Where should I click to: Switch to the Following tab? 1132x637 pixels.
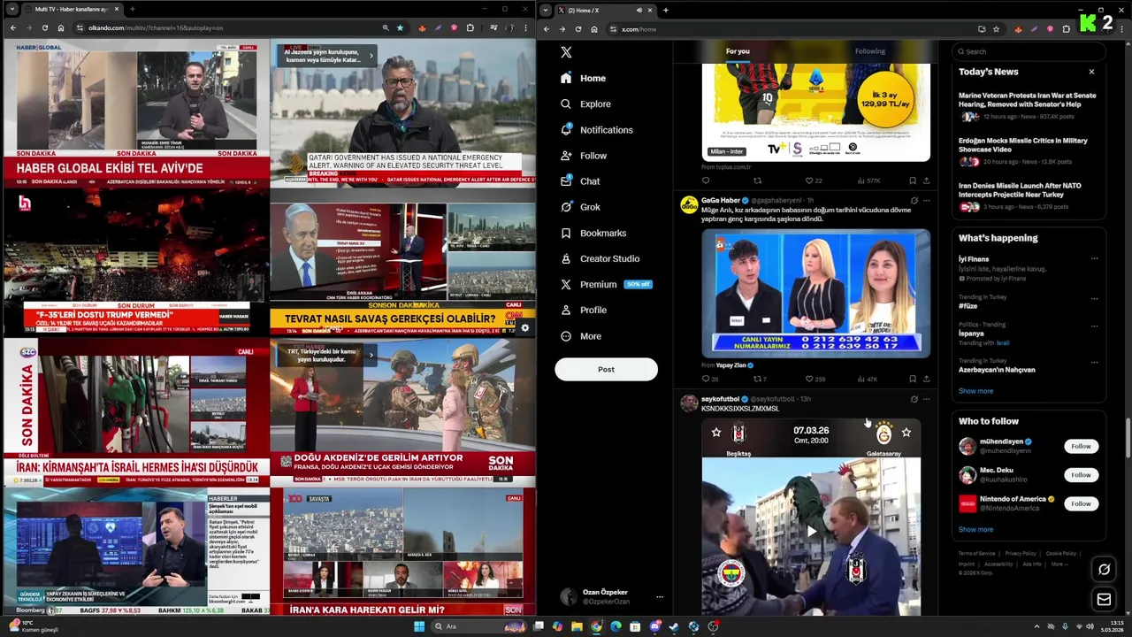click(x=869, y=51)
